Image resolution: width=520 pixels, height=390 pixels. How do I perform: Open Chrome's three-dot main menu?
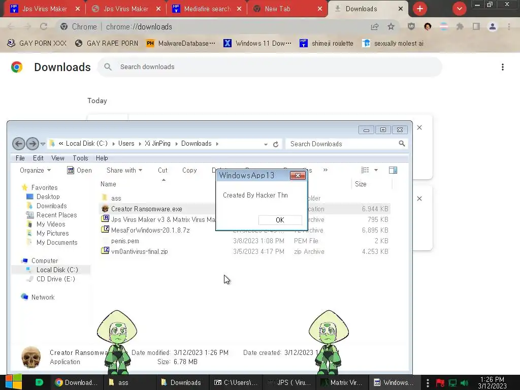(x=509, y=26)
